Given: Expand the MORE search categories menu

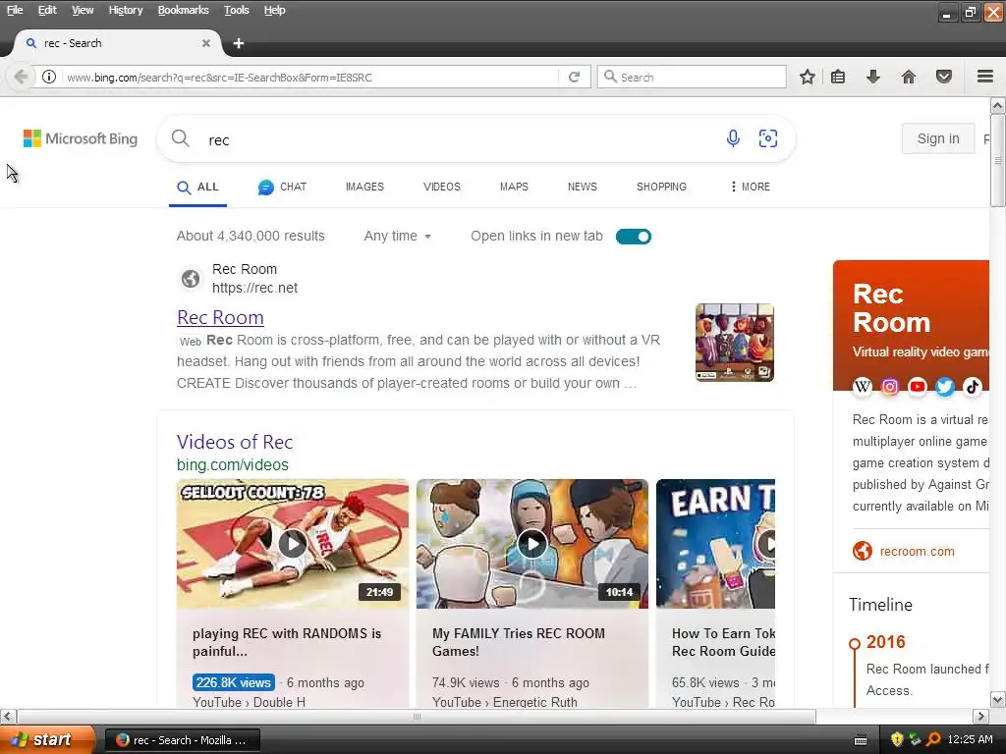Looking at the screenshot, I should (750, 187).
